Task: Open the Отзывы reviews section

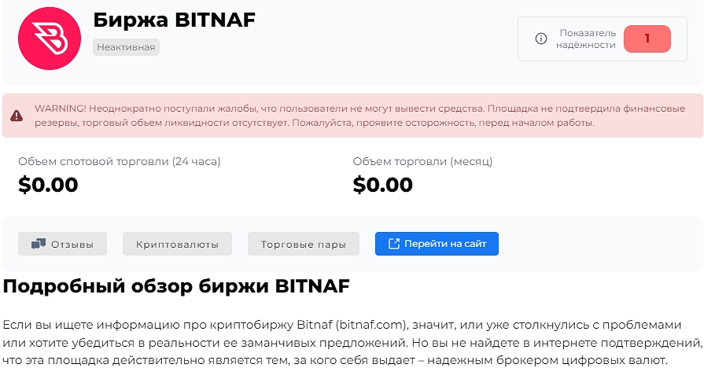Action: 62,244
